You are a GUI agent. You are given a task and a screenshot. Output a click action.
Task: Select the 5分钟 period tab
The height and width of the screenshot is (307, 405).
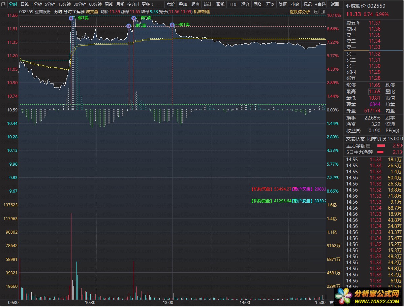pos(50,4)
